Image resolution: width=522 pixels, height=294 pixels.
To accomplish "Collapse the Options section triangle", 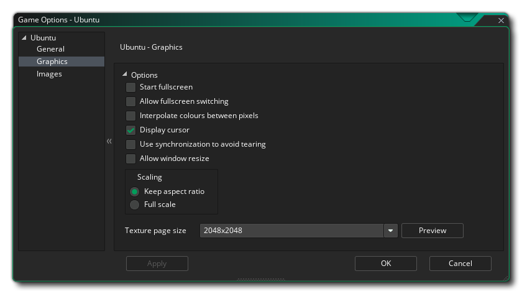I will click(124, 74).
